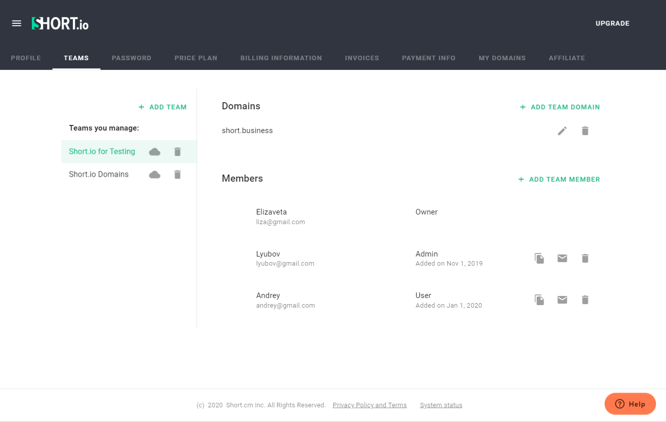The image size is (666, 422).
Task: Delete the short.business domain
Action: coord(585,131)
